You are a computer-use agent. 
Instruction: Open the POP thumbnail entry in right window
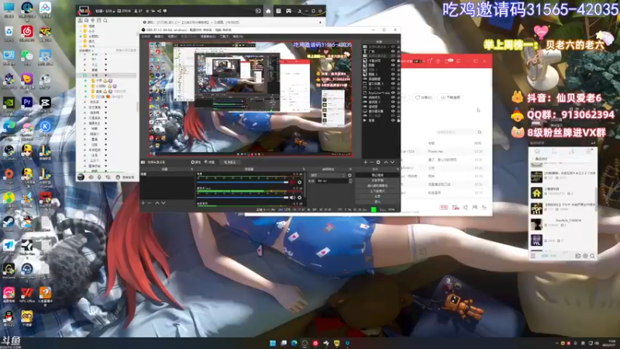point(536,209)
